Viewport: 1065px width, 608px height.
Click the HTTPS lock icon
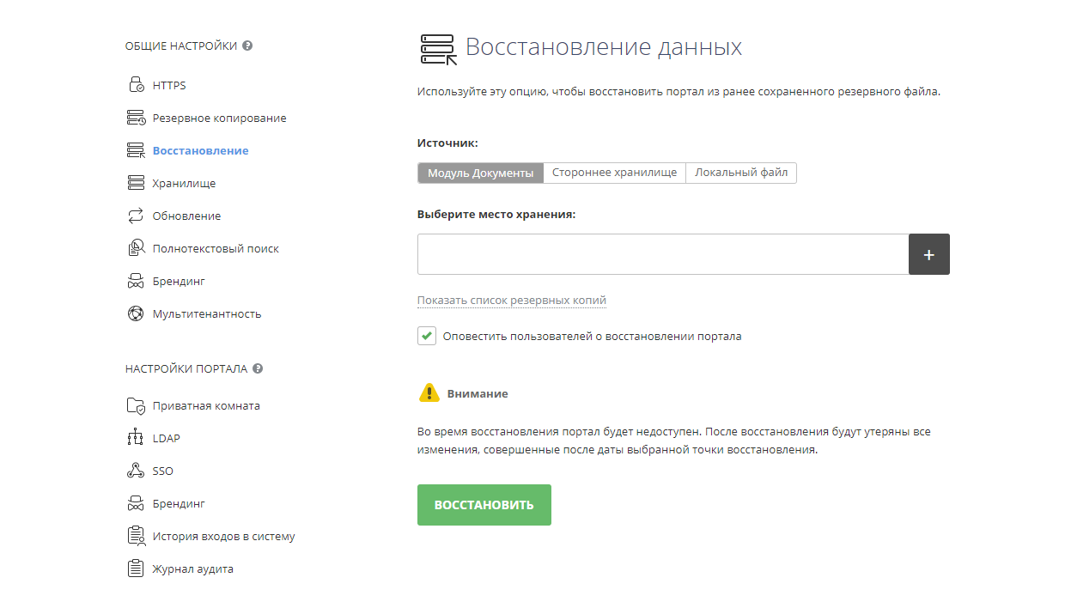pyautogui.click(x=136, y=85)
